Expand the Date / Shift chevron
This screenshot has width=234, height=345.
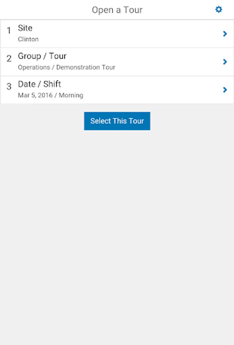[x=225, y=90]
